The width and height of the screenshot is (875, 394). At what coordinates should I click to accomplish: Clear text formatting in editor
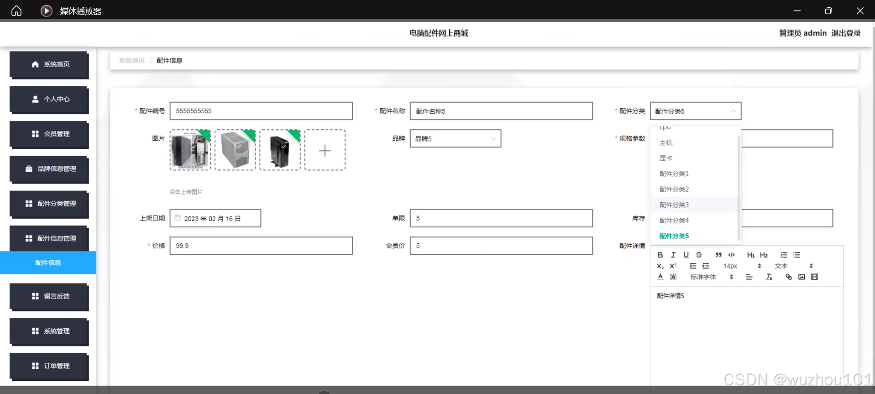point(769,277)
